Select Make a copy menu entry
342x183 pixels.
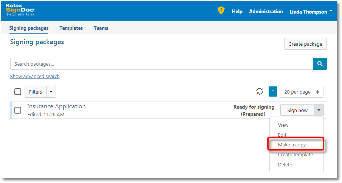(x=292, y=145)
